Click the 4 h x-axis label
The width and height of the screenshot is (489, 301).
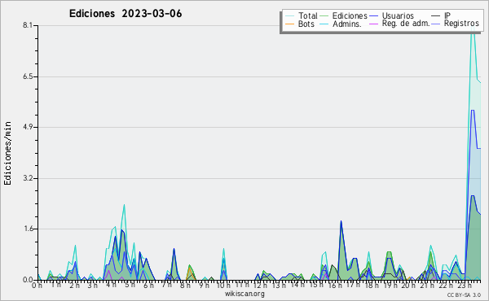coord(112,285)
